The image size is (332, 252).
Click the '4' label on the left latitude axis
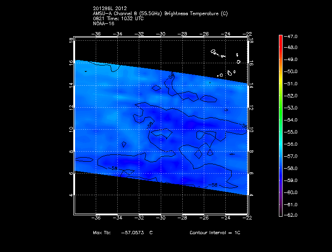(x=71, y=195)
